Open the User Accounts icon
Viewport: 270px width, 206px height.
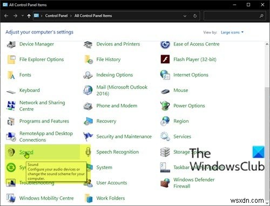coord(89,183)
